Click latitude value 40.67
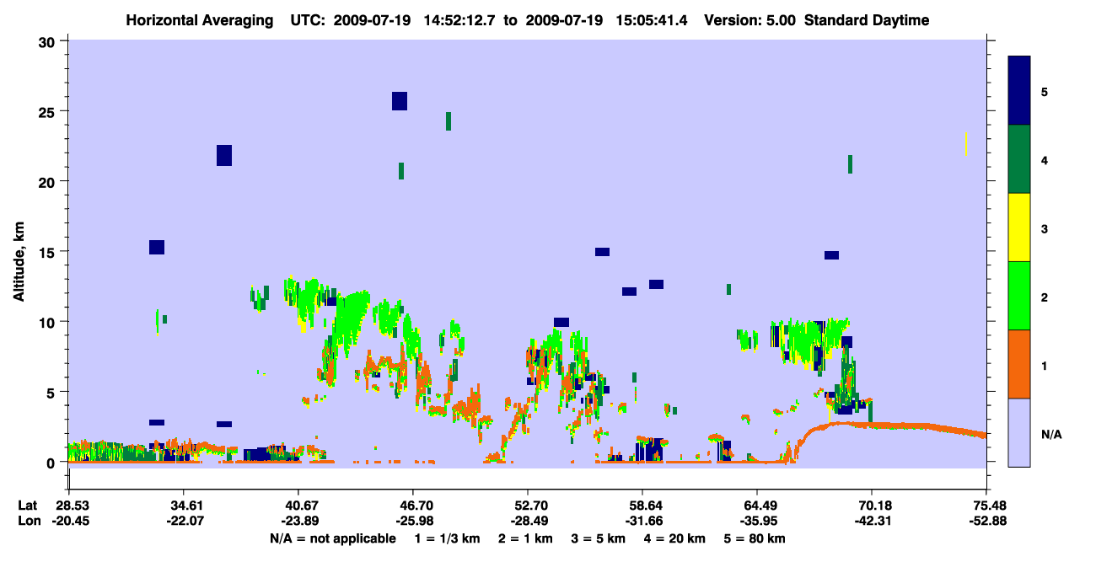The height and width of the screenshot is (562, 1096). 300,506
